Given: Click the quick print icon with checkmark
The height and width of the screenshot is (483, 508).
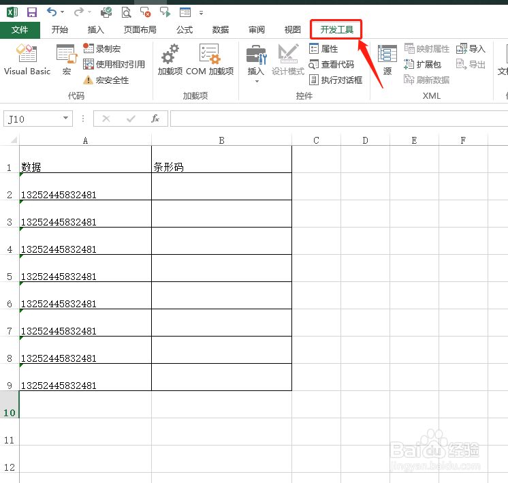Looking at the screenshot, I should pos(106,13).
